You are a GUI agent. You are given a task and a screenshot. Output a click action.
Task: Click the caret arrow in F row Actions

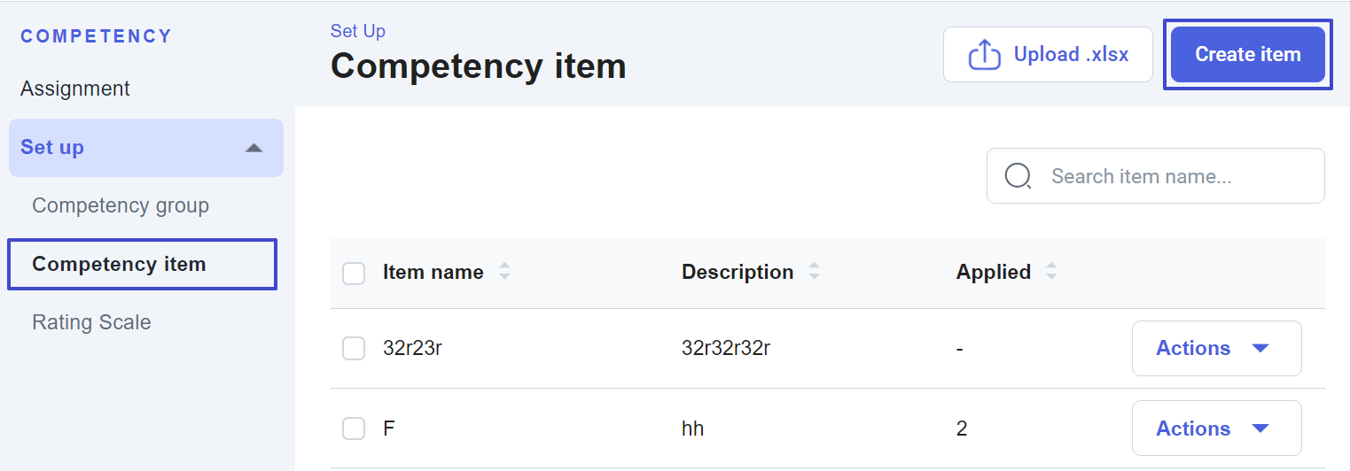coord(1260,429)
